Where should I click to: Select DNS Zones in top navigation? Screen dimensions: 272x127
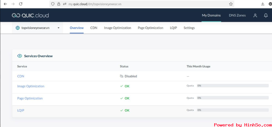[237, 16]
